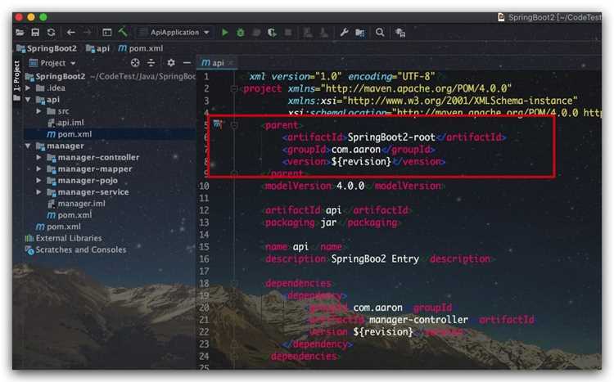Viewport: 614px width, 382px height.
Task: Click the description text SpringBoo2 Entry
Action: point(375,259)
